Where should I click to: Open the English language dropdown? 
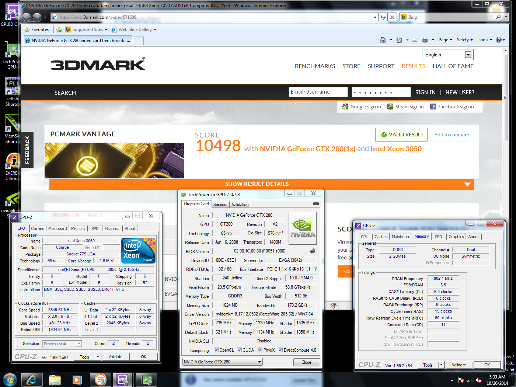tap(447, 55)
